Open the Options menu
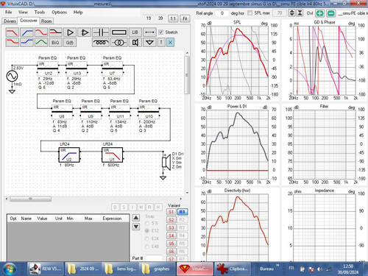This screenshot has width=368, height=276. pos(59,12)
